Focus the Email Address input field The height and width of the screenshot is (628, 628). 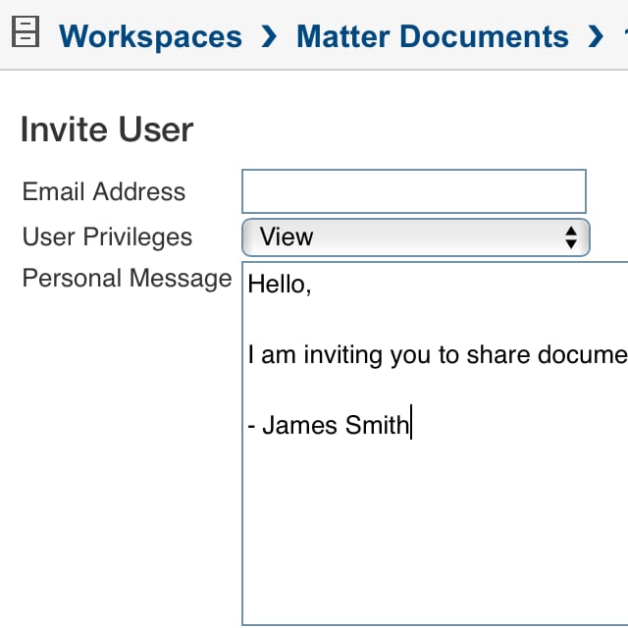413,191
